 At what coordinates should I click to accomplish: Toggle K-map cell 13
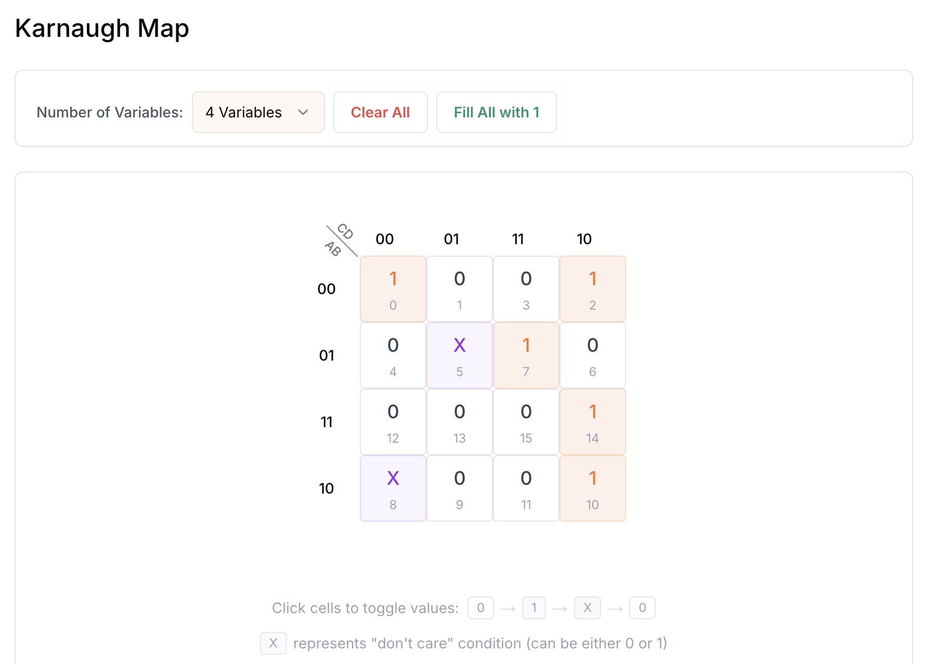coord(459,422)
